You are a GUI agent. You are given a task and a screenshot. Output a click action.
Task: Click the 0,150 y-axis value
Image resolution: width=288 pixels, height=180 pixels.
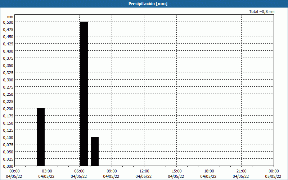(8, 123)
